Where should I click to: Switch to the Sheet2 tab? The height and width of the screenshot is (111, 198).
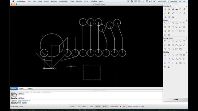click(x=30, y=88)
